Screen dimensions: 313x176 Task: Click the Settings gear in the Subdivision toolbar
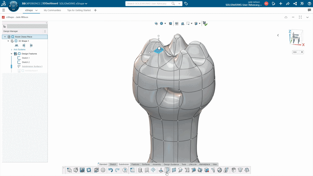pyautogui.click(x=103, y=170)
